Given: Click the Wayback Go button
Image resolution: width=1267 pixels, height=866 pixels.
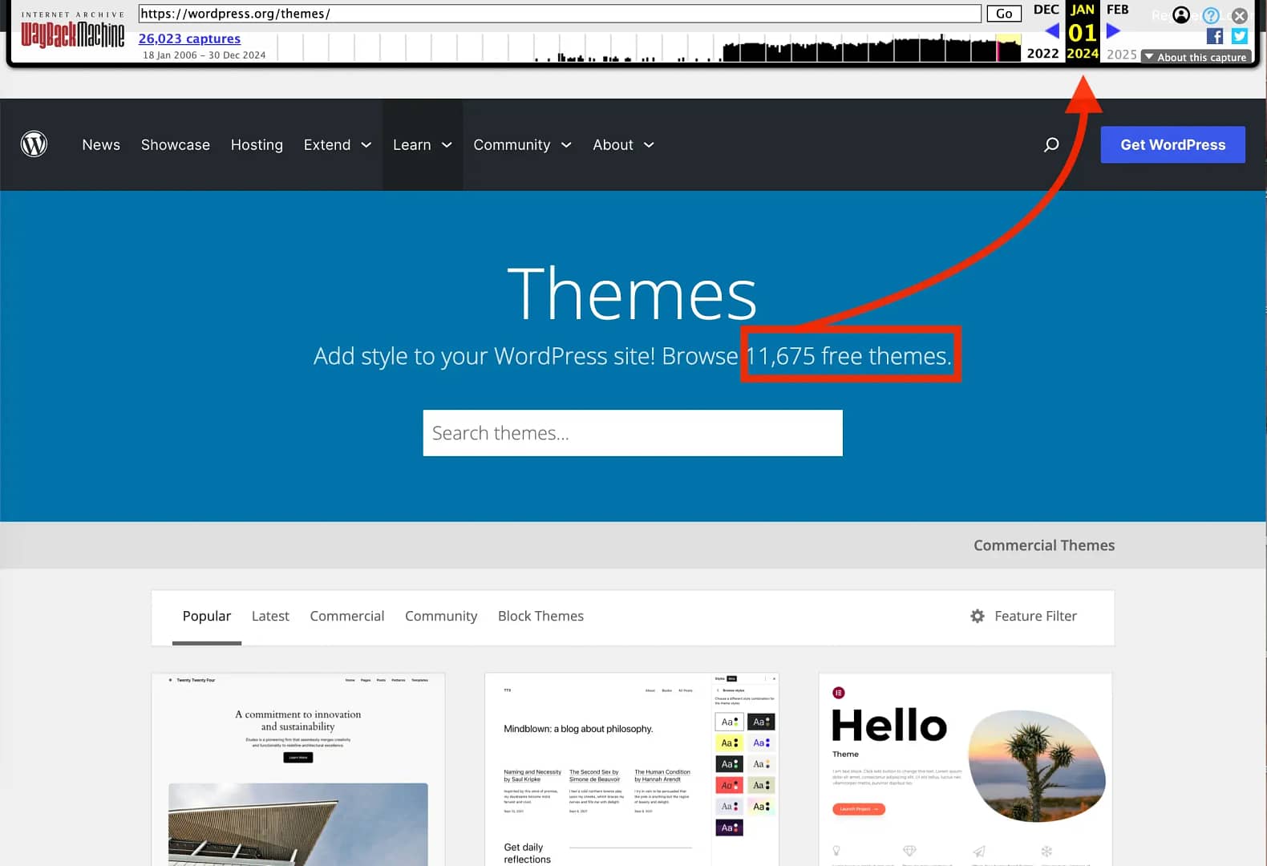Looking at the screenshot, I should [x=1004, y=14].
